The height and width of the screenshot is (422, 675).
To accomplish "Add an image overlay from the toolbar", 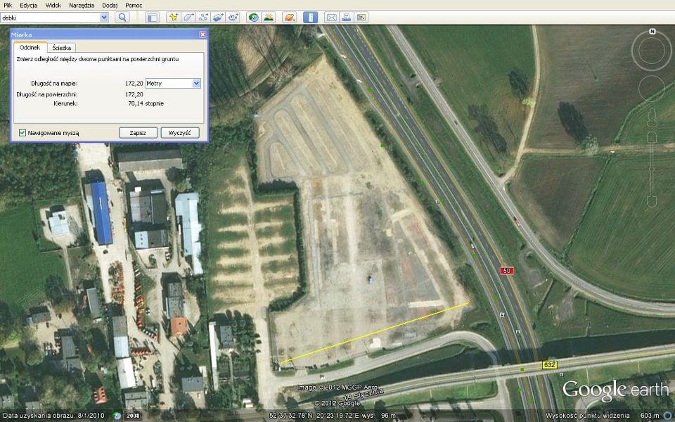I will pos(218,17).
